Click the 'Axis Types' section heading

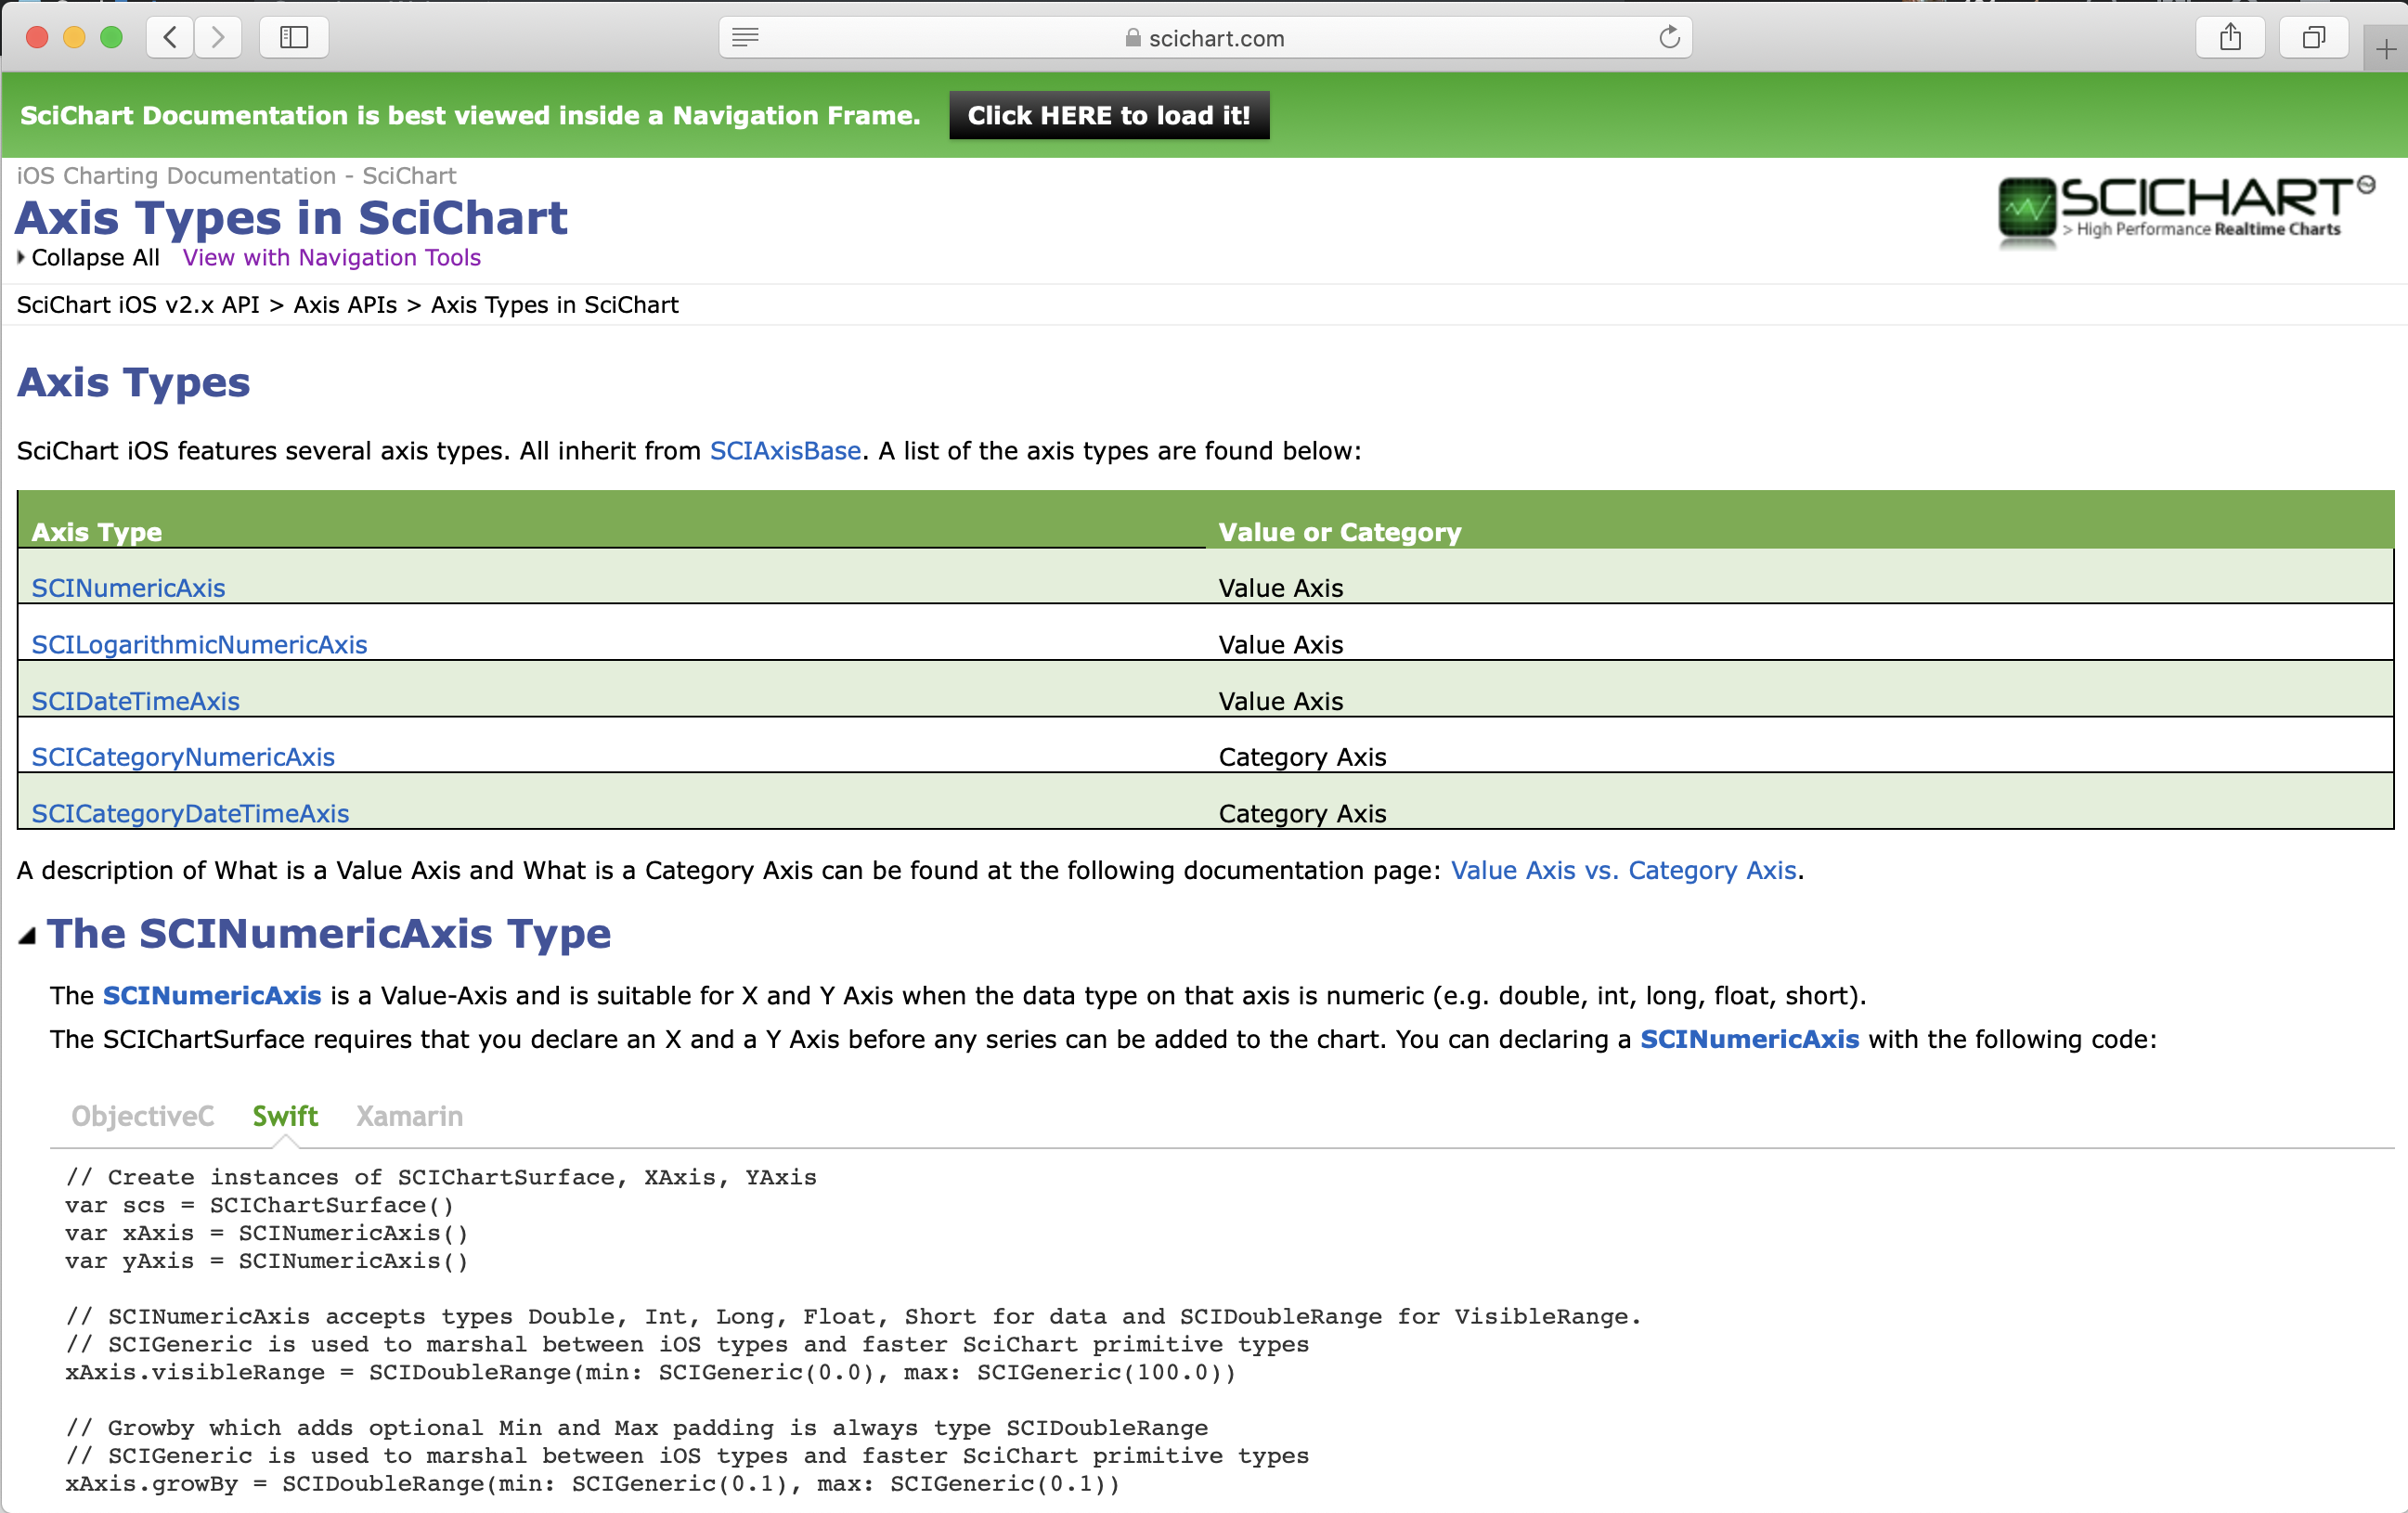click(133, 382)
